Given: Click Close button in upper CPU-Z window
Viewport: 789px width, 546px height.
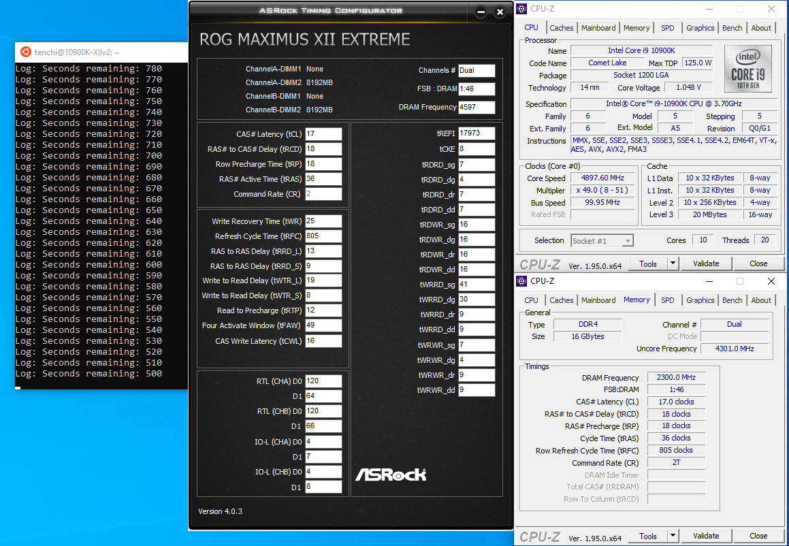Looking at the screenshot, I should click(x=758, y=263).
